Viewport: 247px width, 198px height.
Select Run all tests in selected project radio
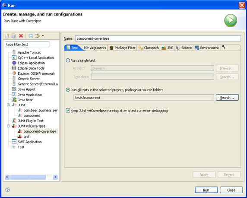(68, 90)
